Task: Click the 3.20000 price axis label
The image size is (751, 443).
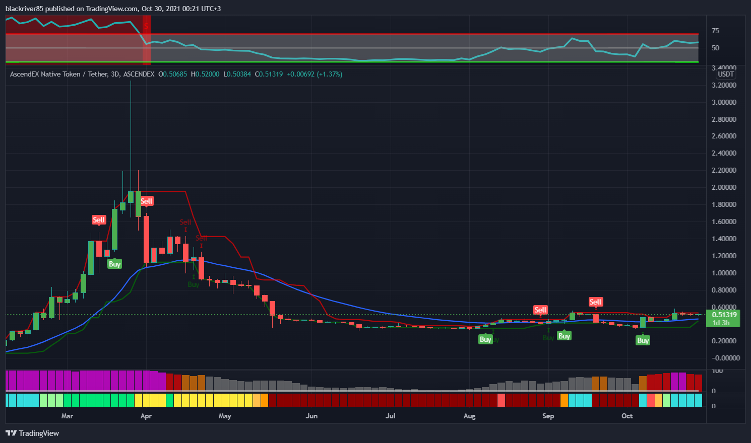Action: click(x=724, y=85)
